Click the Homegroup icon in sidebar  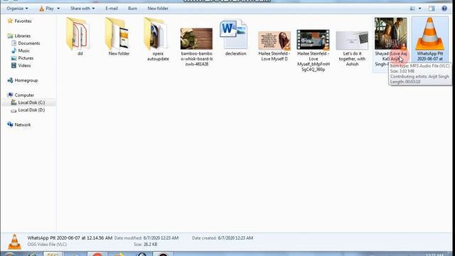10,80
